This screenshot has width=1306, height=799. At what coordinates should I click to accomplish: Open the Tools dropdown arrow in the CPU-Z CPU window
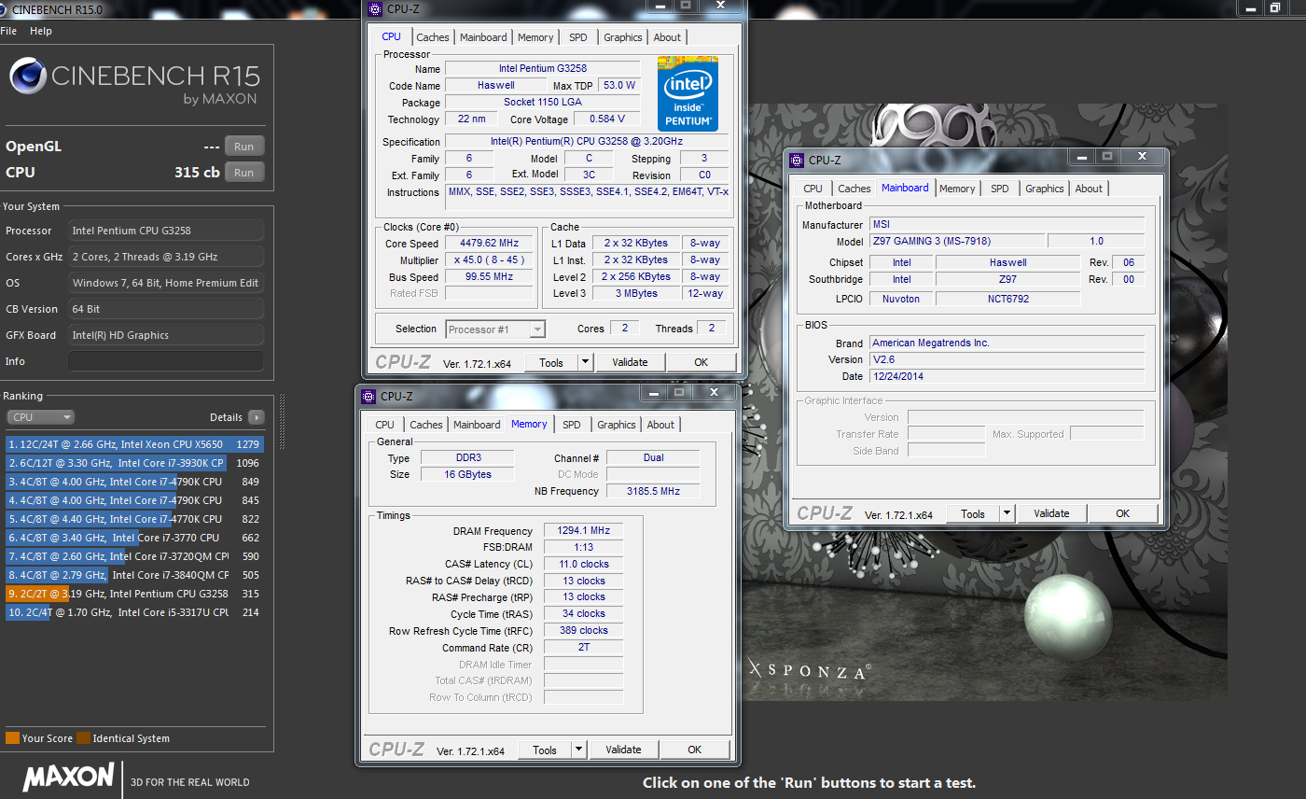click(x=585, y=362)
